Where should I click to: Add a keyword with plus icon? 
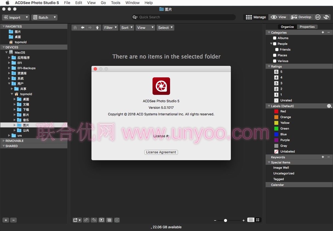coord(323,157)
